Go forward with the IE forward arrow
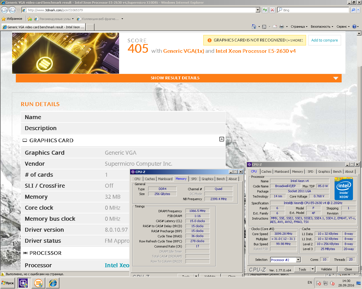The height and width of the screenshot is (289, 362). 12,10
